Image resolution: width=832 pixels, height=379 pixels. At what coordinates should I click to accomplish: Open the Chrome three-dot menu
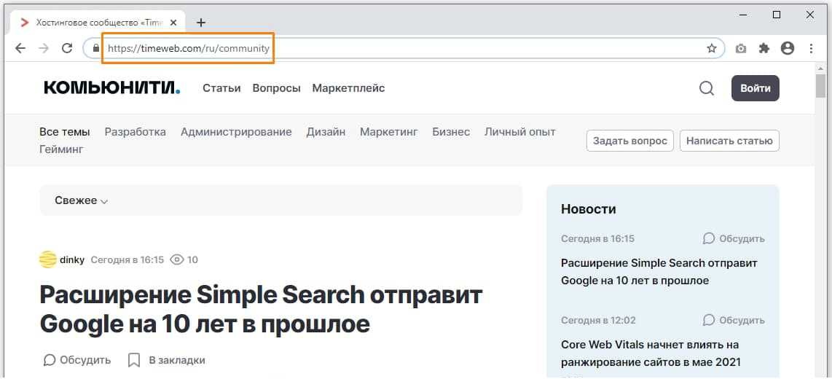(812, 49)
